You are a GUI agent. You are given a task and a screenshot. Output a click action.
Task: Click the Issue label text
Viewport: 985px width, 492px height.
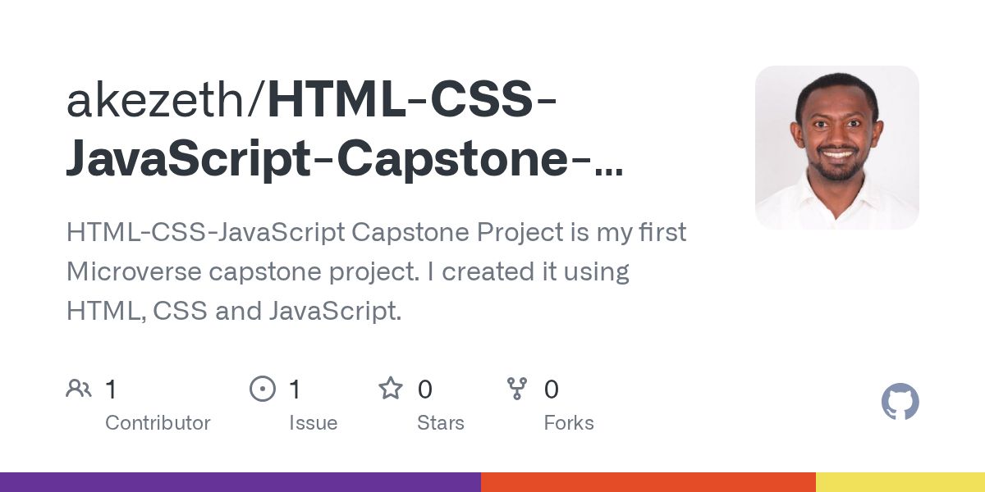(x=313, y=423)
